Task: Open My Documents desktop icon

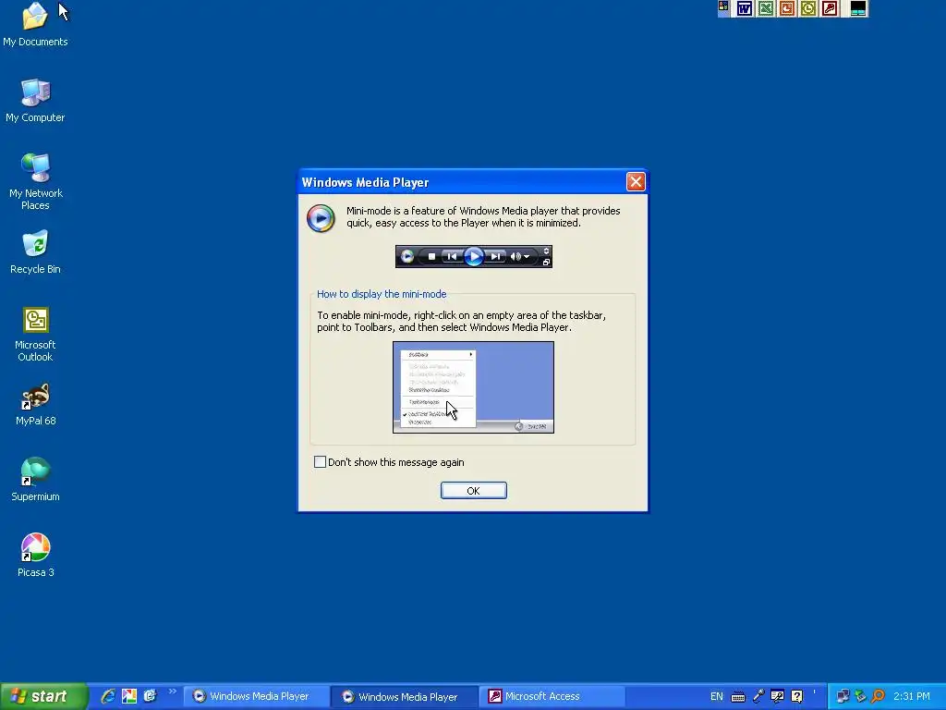Action: pyautogui.click(x=35, y=25)
